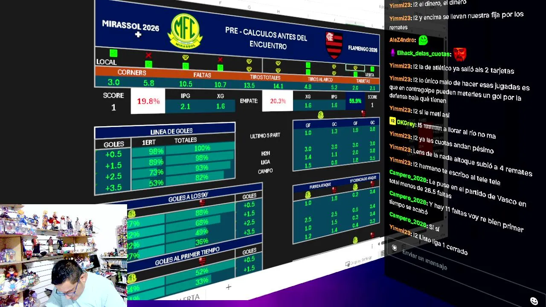Screen dimensions: 546x307
Task: Select the FALTAS header label
Action: coord(202,75)
